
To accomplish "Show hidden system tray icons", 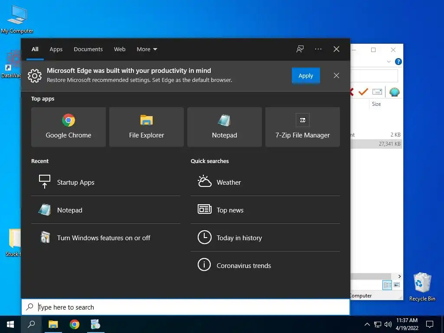I will [x=367, y=324].
